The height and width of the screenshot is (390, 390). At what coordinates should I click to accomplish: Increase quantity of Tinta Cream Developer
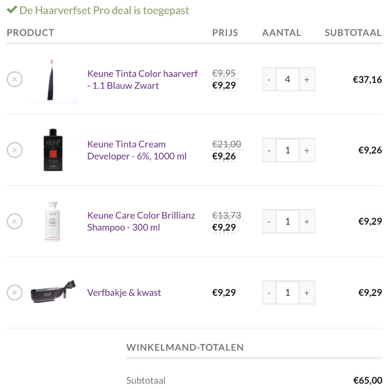point(307,150)
